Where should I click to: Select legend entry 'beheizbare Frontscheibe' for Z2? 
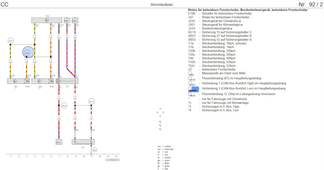(x=219, y=70)
